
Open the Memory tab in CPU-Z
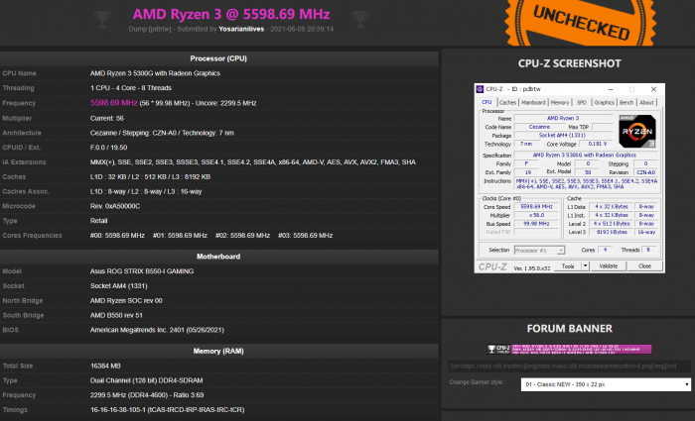pos(560,102)
